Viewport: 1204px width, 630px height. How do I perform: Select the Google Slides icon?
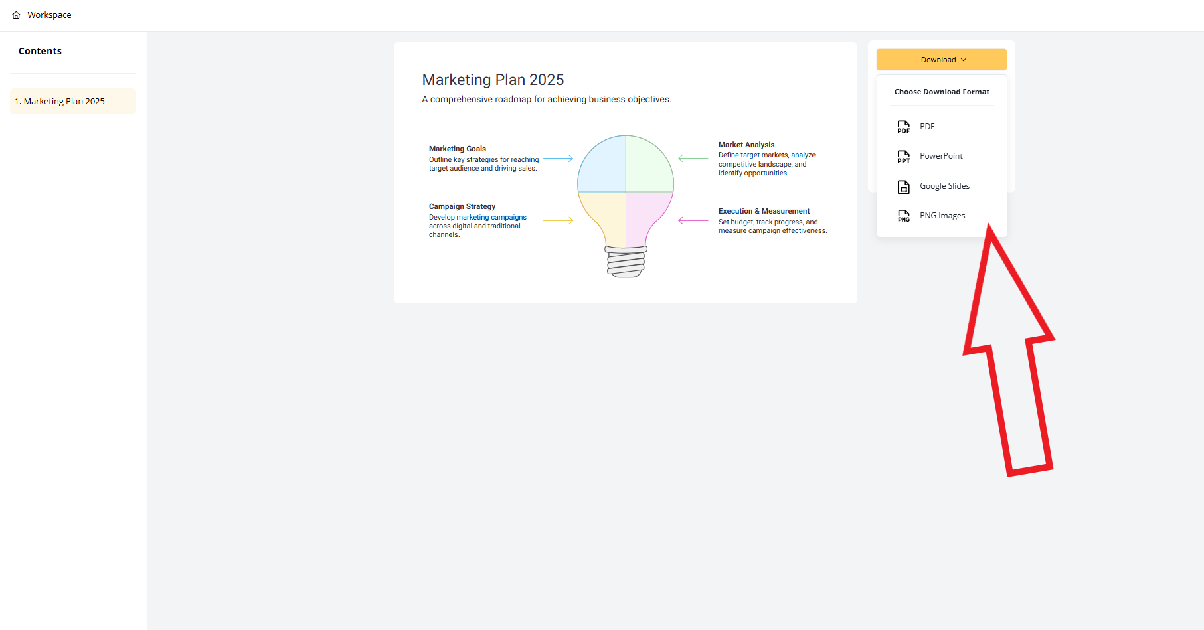coord(903,186)
